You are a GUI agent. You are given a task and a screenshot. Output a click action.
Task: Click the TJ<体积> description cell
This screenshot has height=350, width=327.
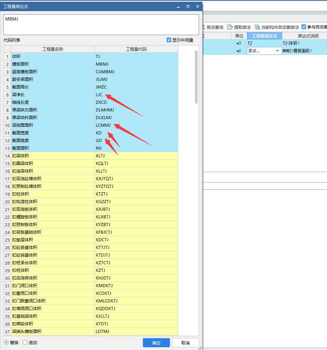click(304, 43)
